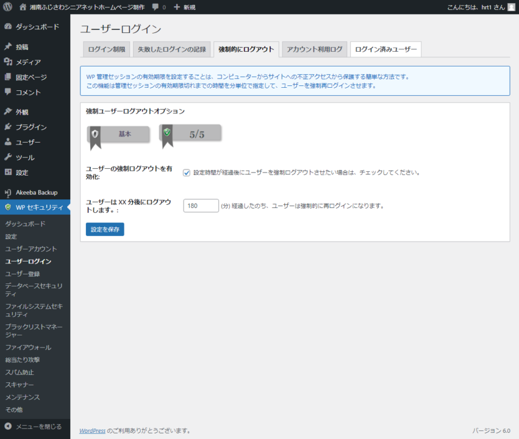This screenshot has height=439, width=519.
Task: Open 投稿 menu label
Action: (22, 47)
